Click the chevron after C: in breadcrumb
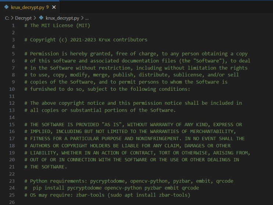 pyautogui.click(x=12, y=18)
